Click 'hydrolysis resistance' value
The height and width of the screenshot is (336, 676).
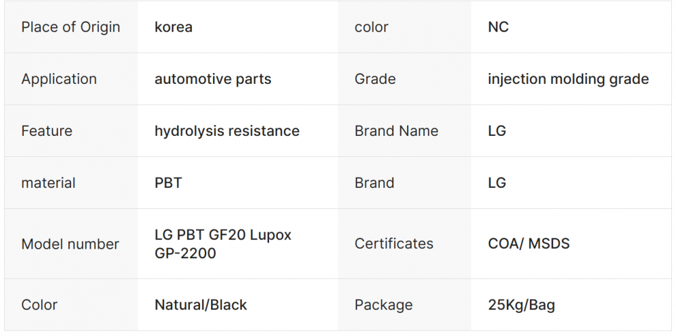pos(226,131)
